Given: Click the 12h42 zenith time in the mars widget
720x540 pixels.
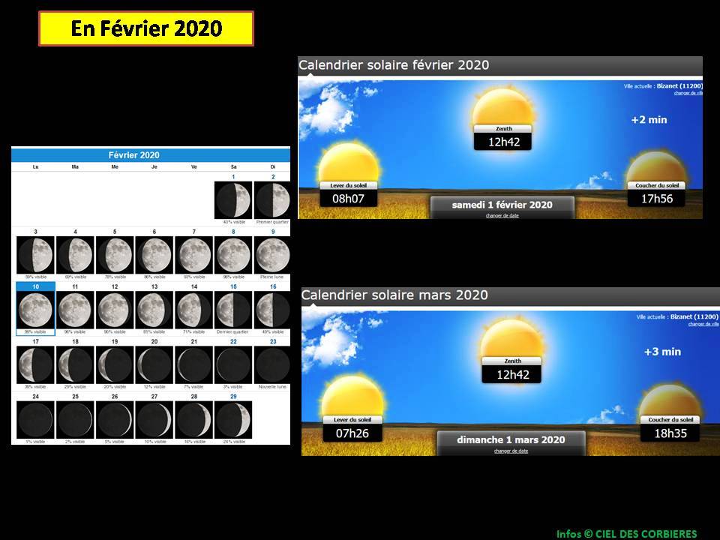Looking at the screenshot, I should pos(512,375).
